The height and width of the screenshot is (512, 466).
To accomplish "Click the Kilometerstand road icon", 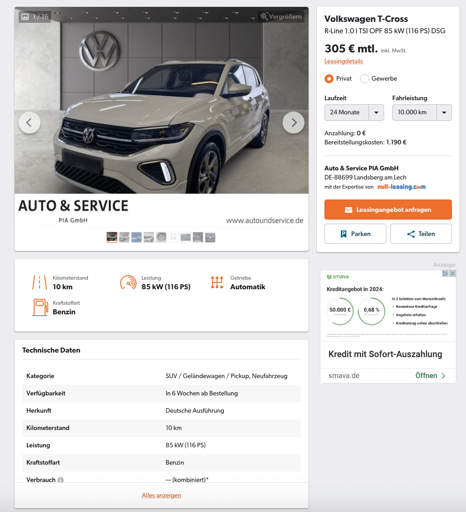I will [40, 282].
